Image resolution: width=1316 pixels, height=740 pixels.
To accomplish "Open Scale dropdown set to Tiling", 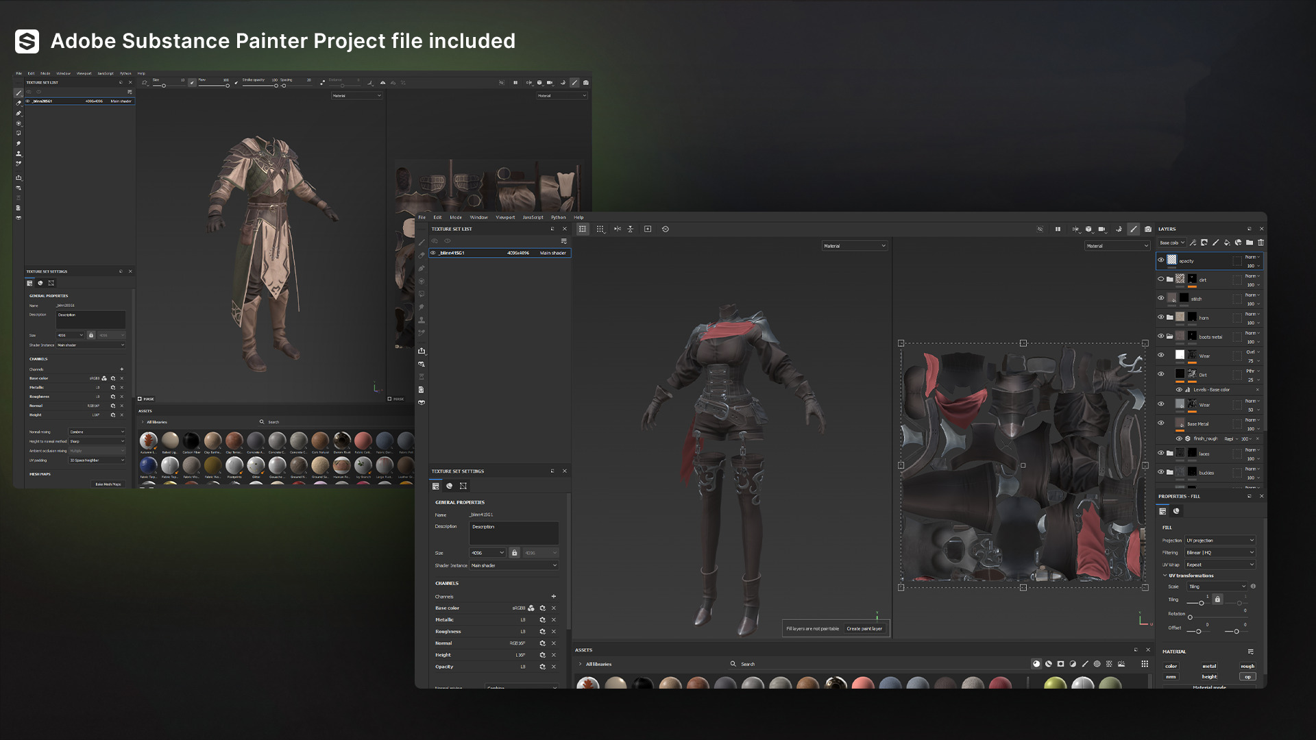I will pyautogui.click(x=1217, y=587).
